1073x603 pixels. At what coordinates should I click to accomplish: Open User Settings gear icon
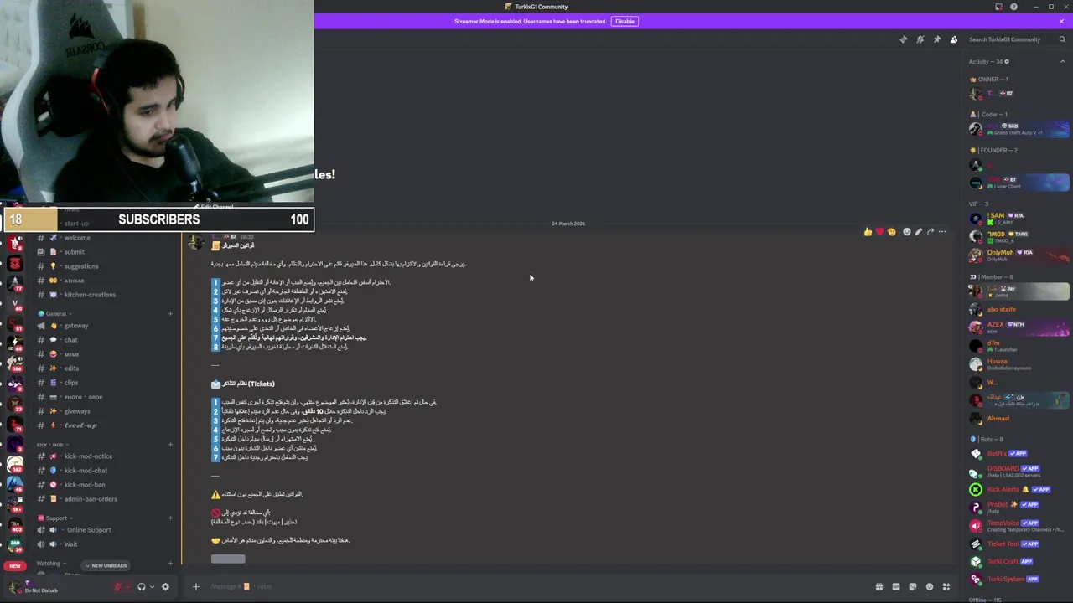pos(165,587)
